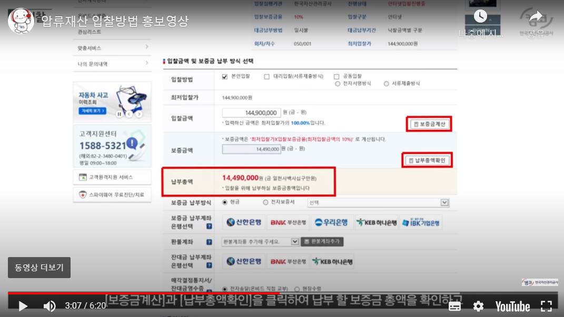Select BNK 부산은행 for 잔대금 납부계좌
Screen dimensions: 564x317
click(288, 262)
